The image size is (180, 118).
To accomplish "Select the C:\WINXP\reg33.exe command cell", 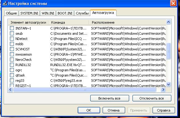I will click(66, 81).
